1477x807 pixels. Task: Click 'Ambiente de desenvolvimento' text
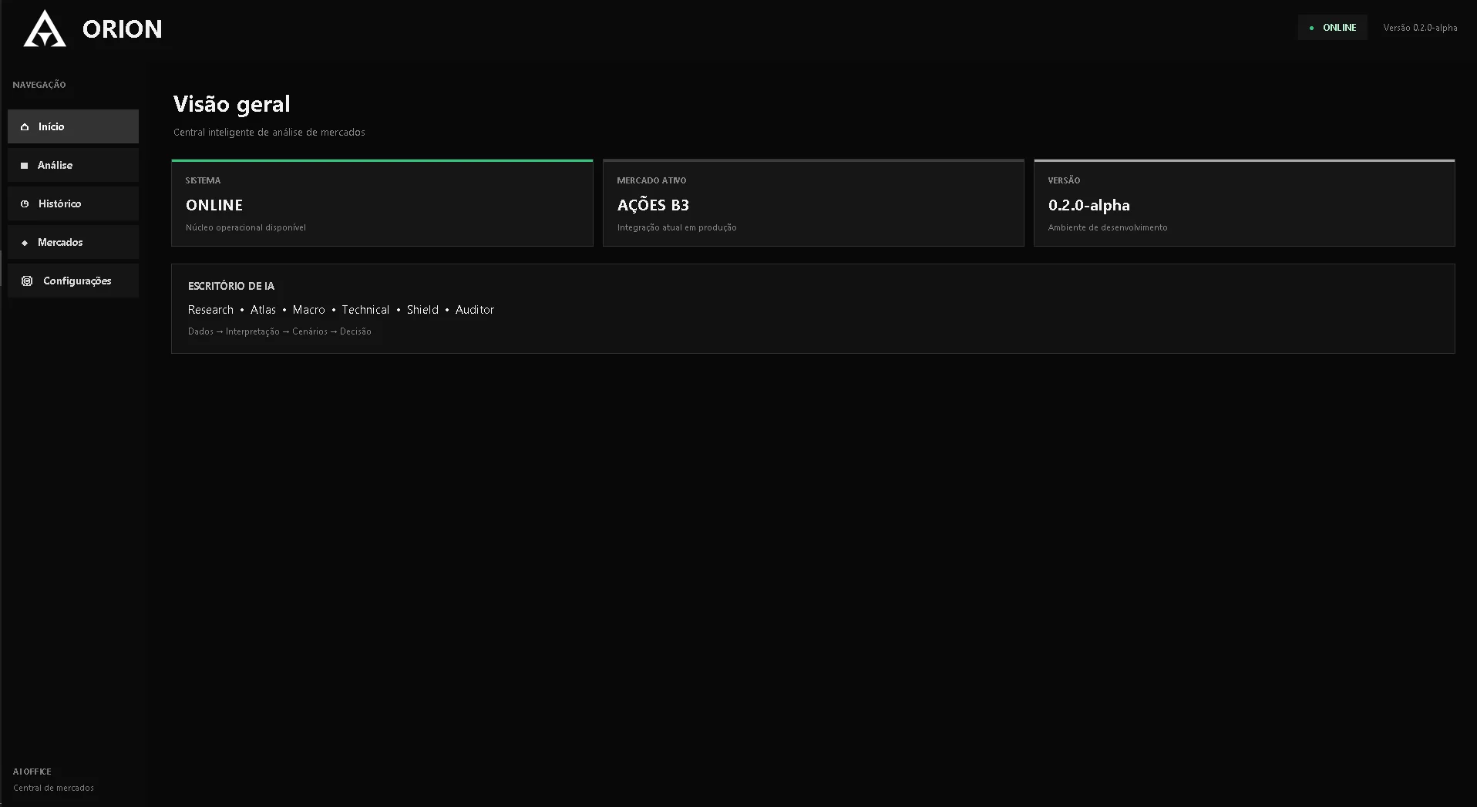pyautogui.click(x=1108, y=227)
